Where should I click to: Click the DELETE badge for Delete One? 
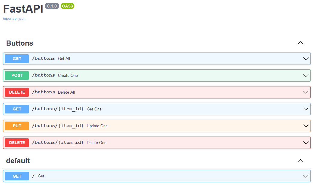click(x=17, y=143)
